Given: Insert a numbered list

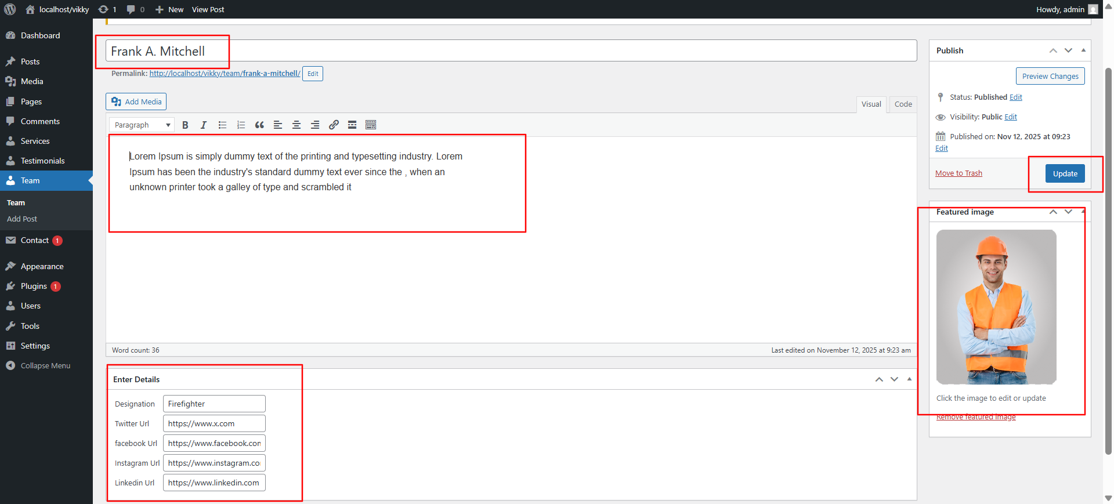Looking at the screenshot, I should 241,125.
